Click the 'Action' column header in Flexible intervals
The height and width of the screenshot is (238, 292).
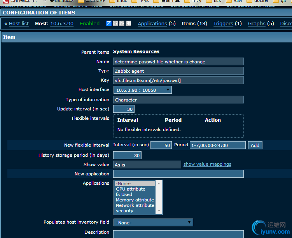pyautogui.click(x=213, y=120)
